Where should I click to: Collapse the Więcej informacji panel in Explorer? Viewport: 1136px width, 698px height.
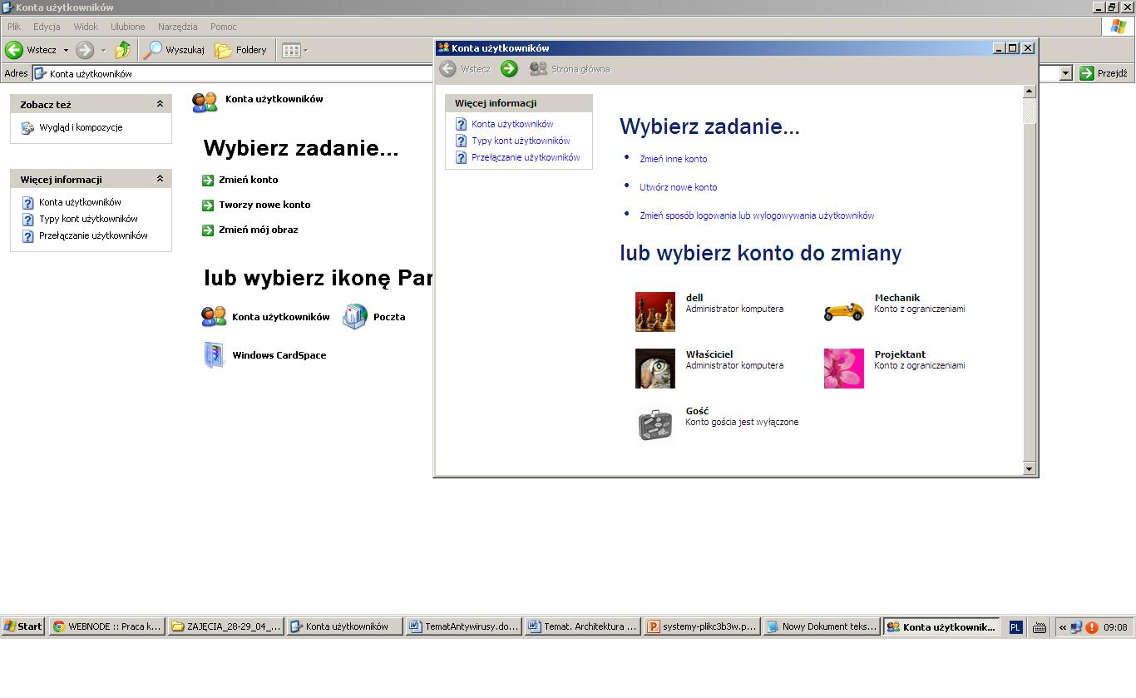point(160,180)
